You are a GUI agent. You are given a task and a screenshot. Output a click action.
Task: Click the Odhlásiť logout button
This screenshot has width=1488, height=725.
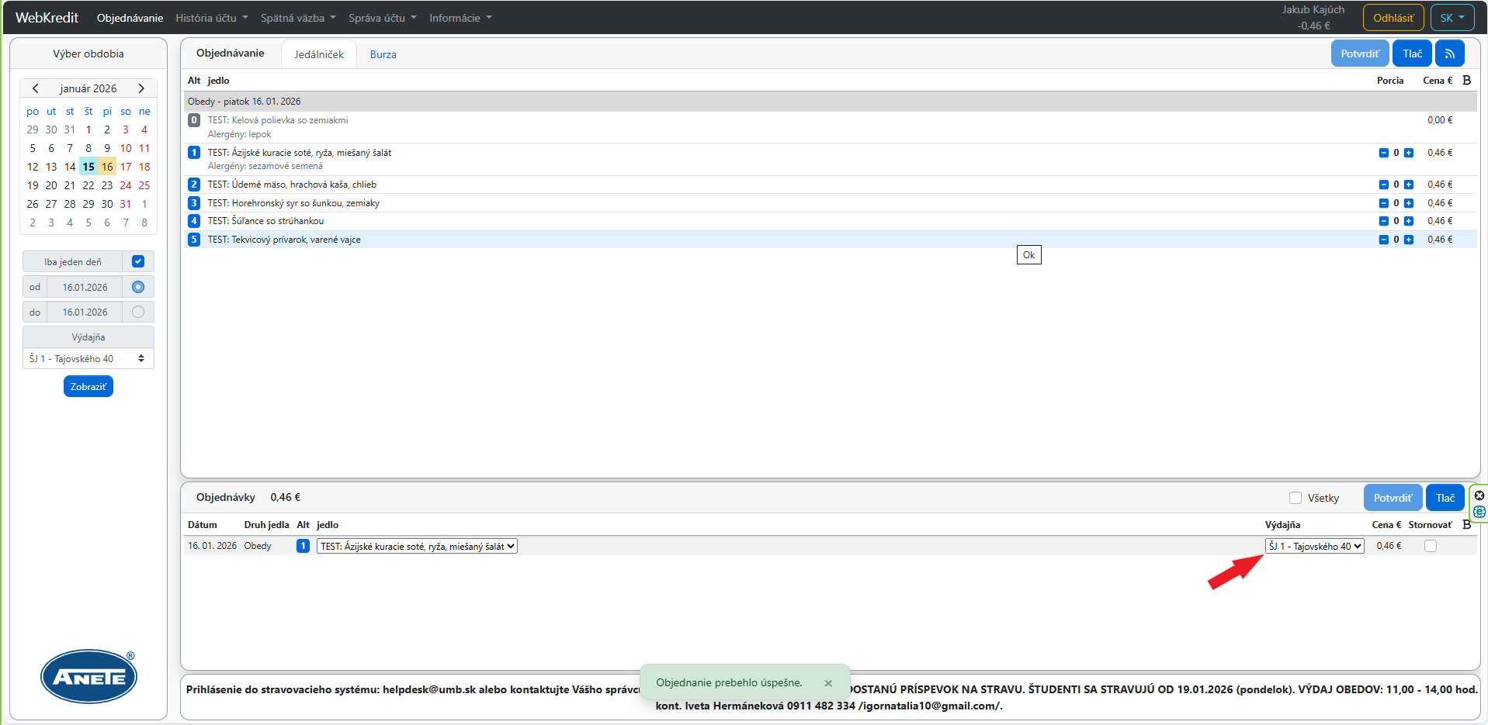pos(1393,18)
